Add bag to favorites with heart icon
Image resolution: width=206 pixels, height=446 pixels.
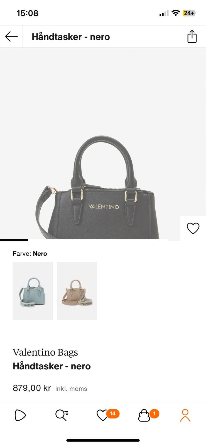[x=193, y=228]
